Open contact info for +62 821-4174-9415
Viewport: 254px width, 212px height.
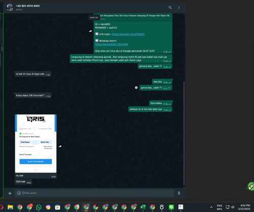point(28,6)
